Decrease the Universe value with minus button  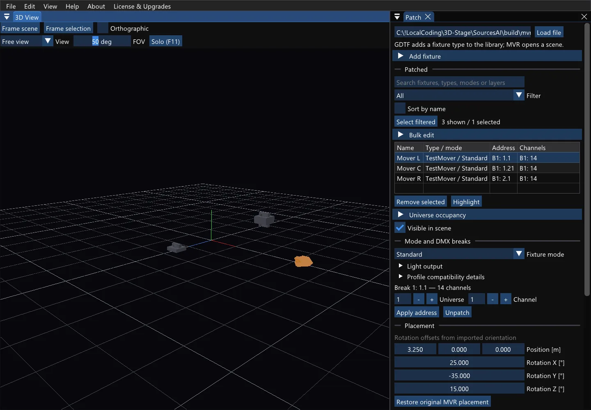[x=419, y=299]
